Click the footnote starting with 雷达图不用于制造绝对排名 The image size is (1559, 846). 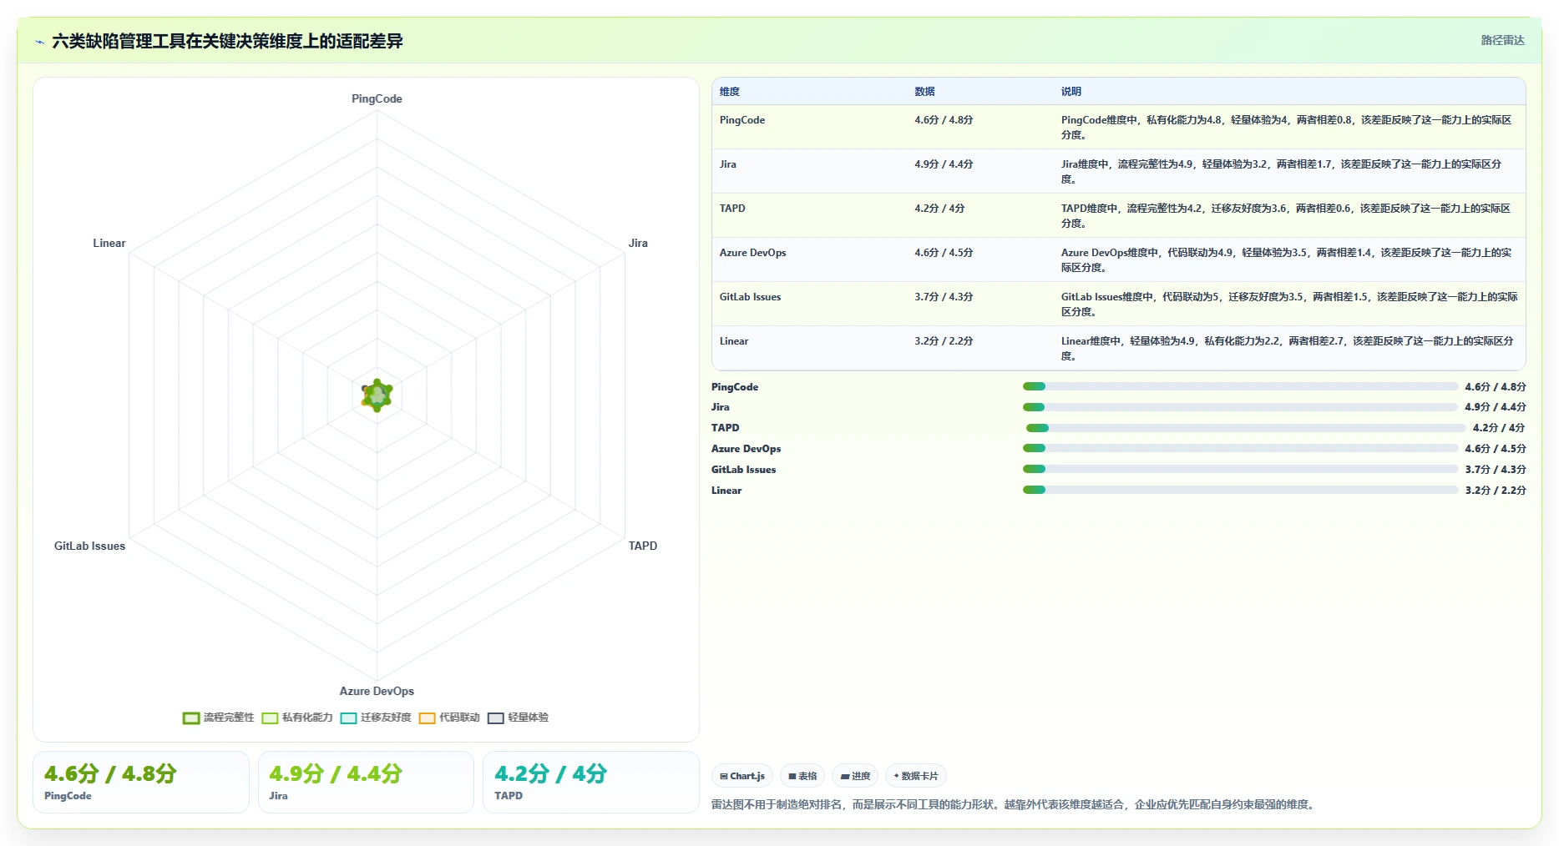(1015, 804)
